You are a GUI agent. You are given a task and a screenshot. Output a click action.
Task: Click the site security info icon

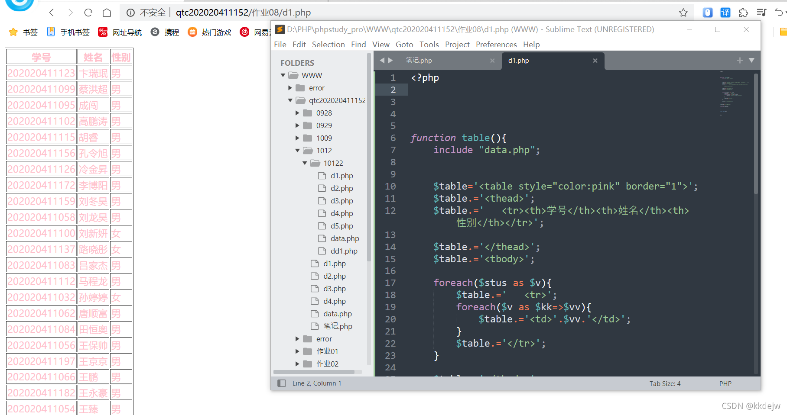pos(130,13)
